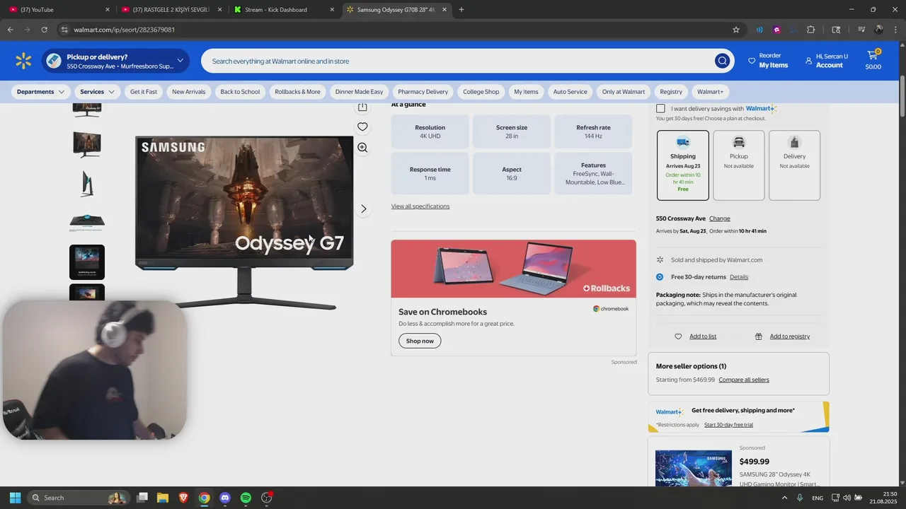
Task: Click the Refresh rate 144 Hz tile
Action: tap(593, 131)
